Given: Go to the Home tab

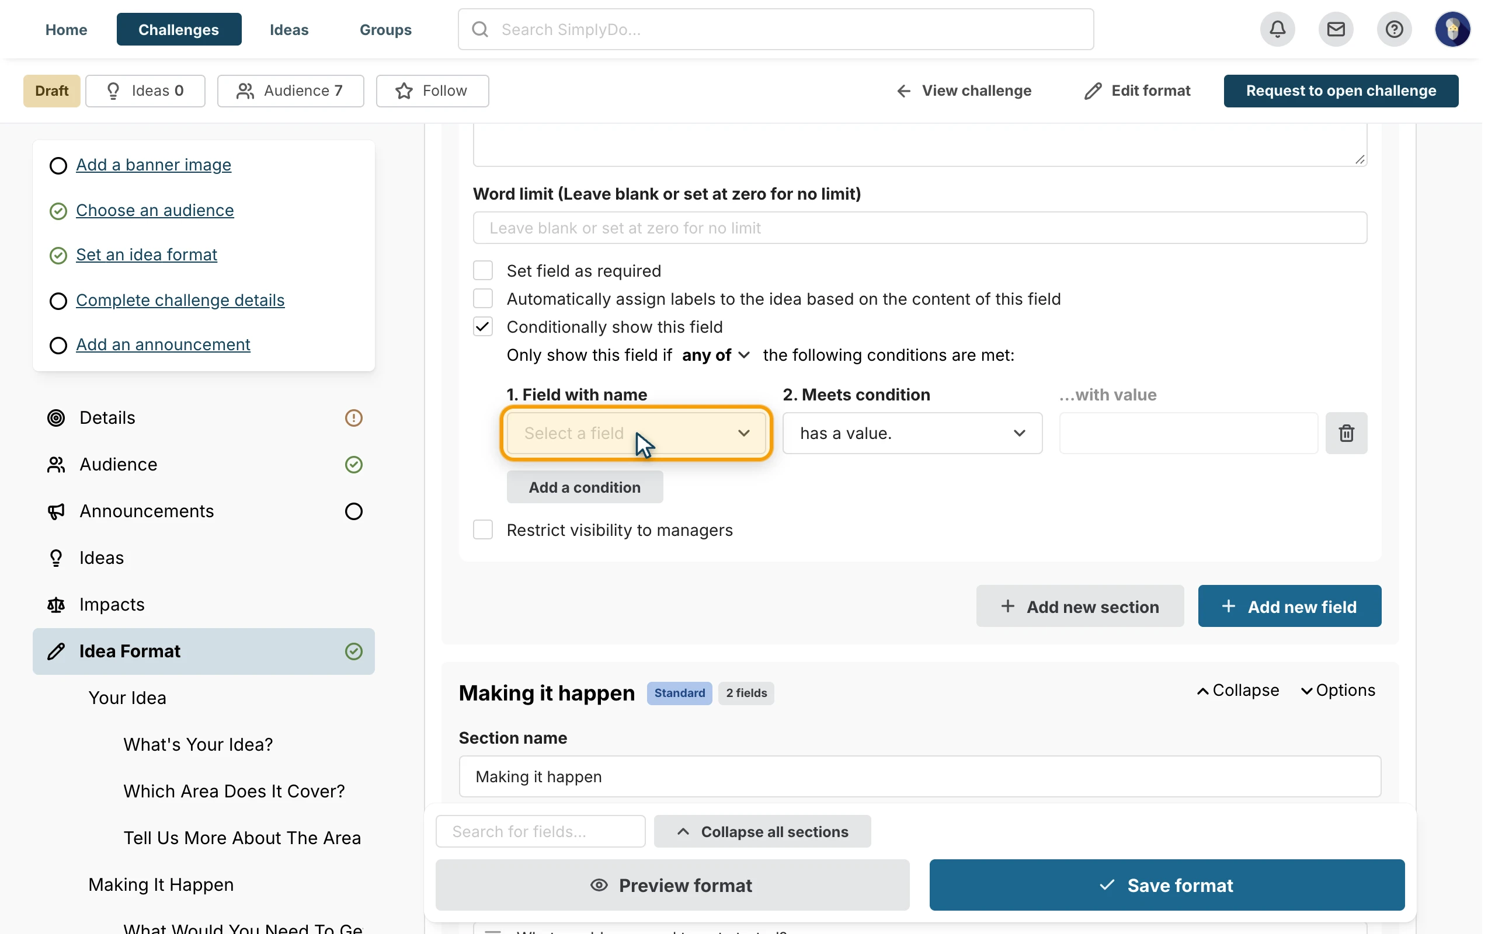Looking at the screenshot, I should click(66, 29).
